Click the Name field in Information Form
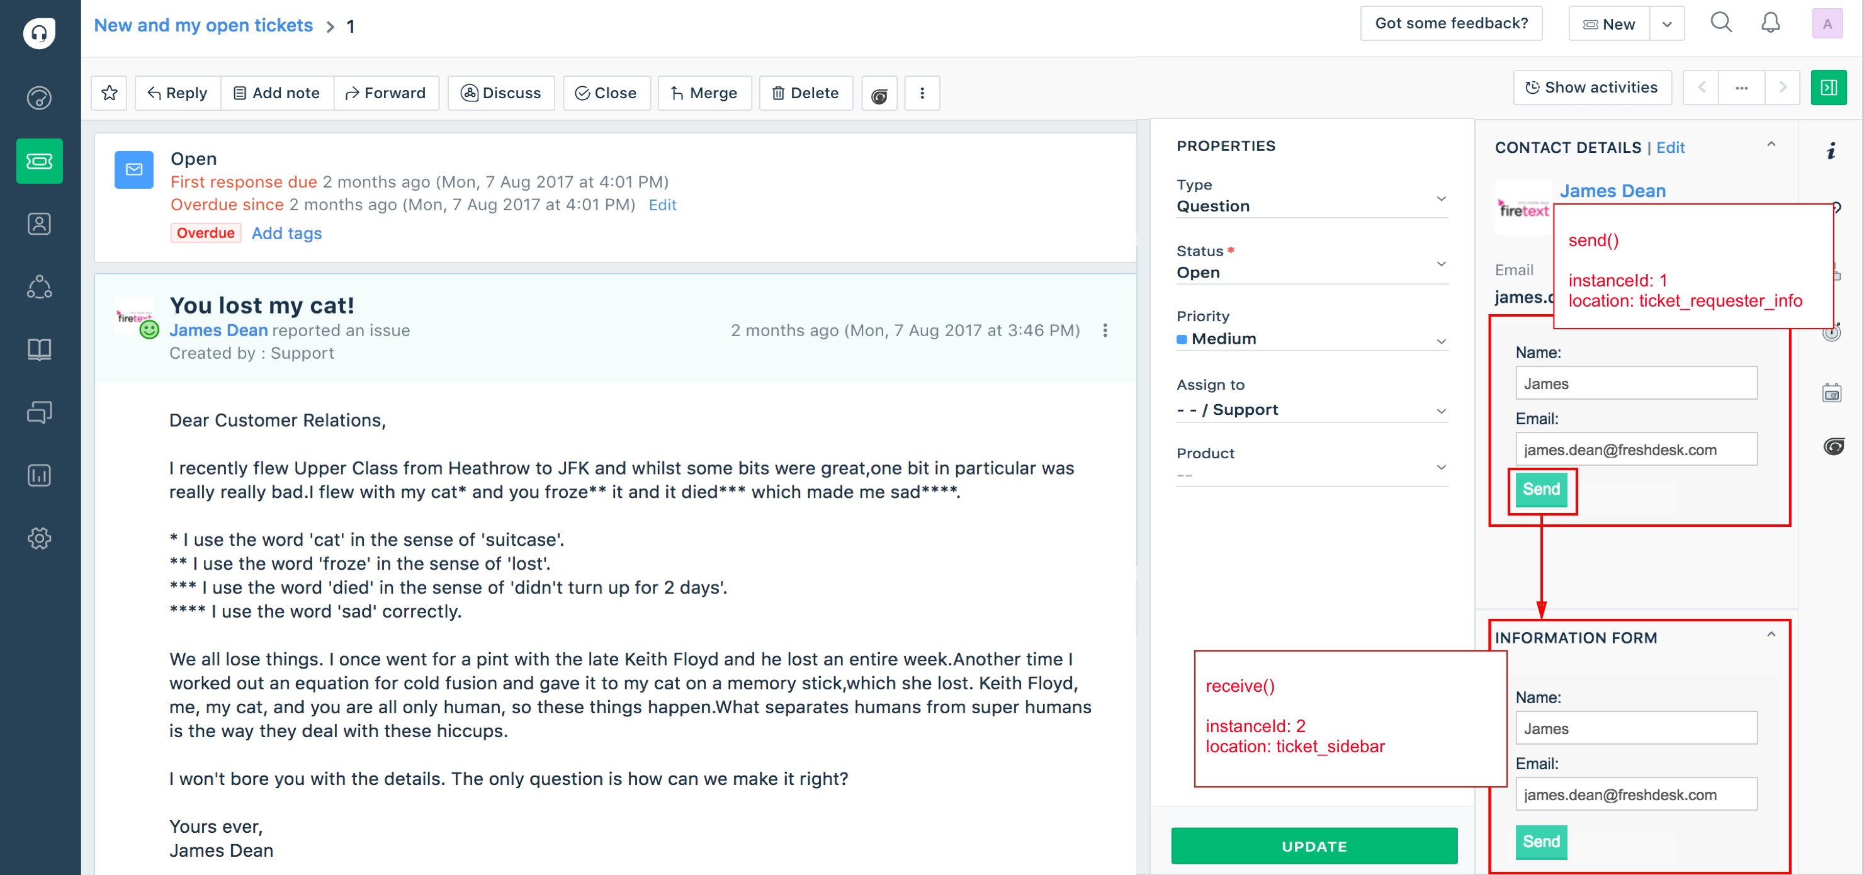Viewport: 1864px width, 875px height. 1636,727
